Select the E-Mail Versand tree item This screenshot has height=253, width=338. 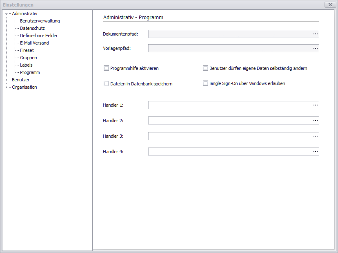(x=34, y=43)
